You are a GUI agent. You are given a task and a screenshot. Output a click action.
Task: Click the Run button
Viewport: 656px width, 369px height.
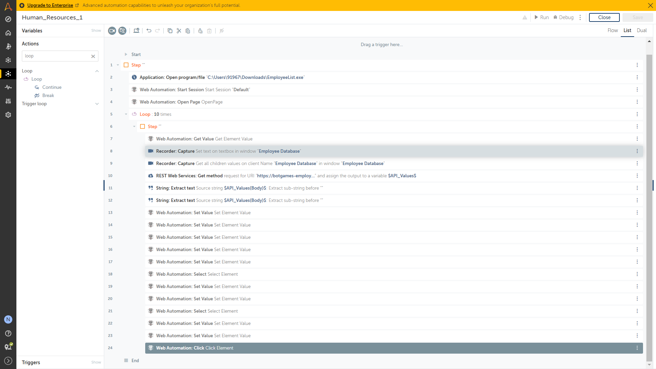pos(542,17)
